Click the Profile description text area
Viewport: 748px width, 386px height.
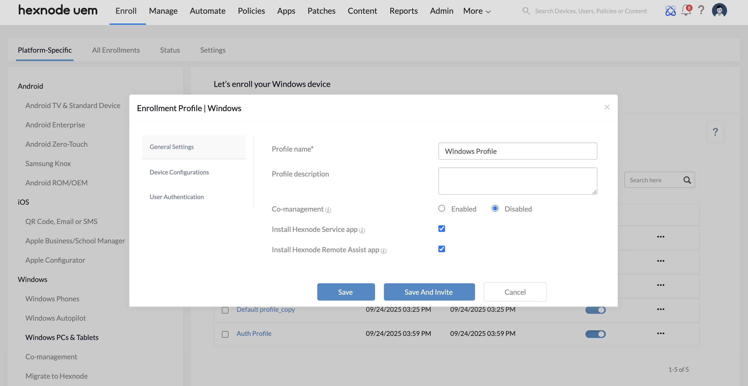(x=517, y=181)
